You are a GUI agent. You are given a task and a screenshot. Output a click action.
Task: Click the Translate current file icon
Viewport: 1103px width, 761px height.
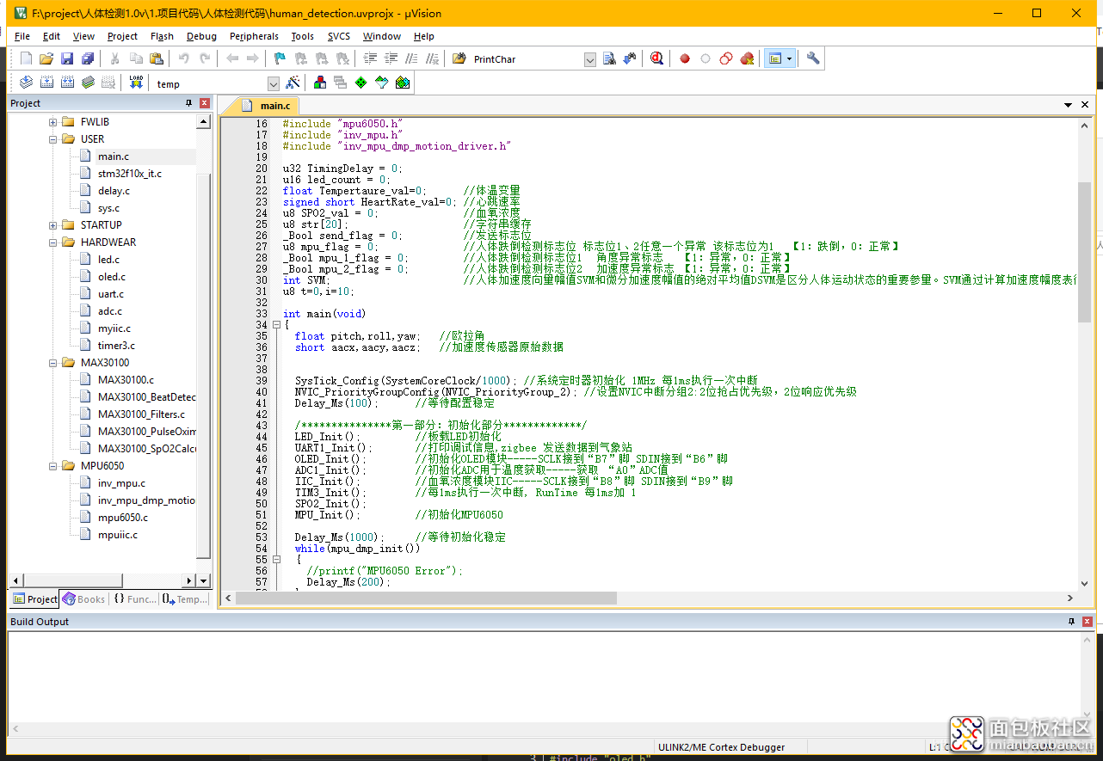click(x=26, y=83)
